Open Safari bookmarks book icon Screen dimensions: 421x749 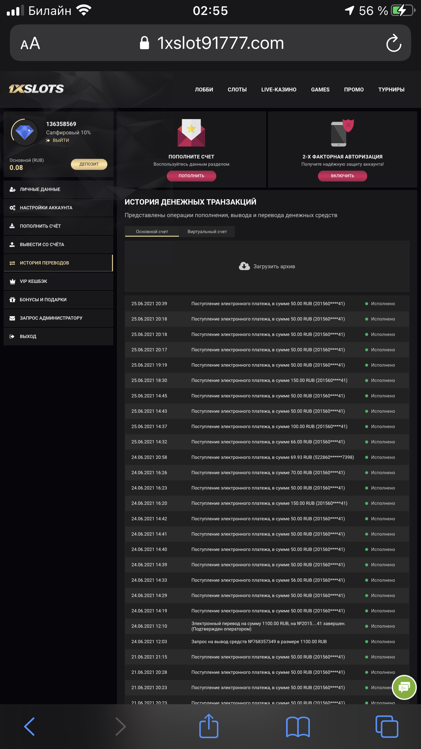pos(298,727)
